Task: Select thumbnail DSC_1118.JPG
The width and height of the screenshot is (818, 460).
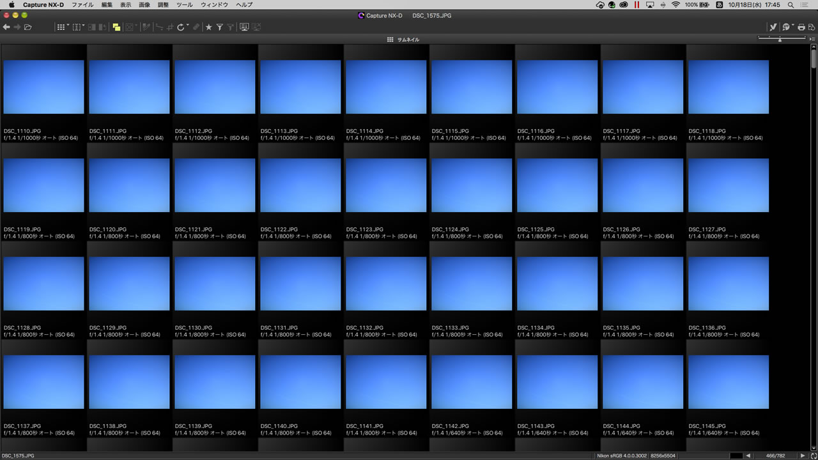Action: (729, 87)
